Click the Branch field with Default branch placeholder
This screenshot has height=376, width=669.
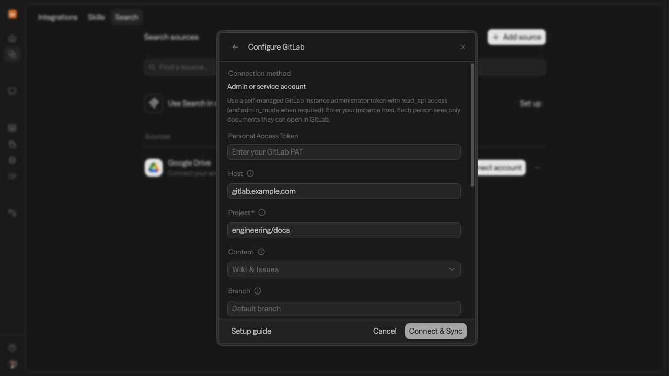[344, 309]
